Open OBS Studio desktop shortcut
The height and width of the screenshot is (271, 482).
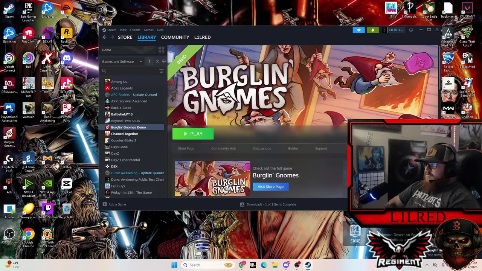[x=9, y=236]
